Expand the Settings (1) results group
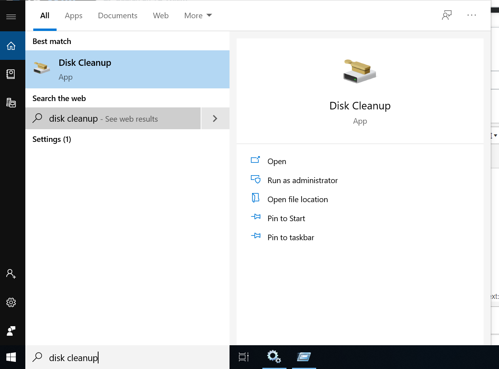This screenshot has width=499, height=369. [52, 140]
